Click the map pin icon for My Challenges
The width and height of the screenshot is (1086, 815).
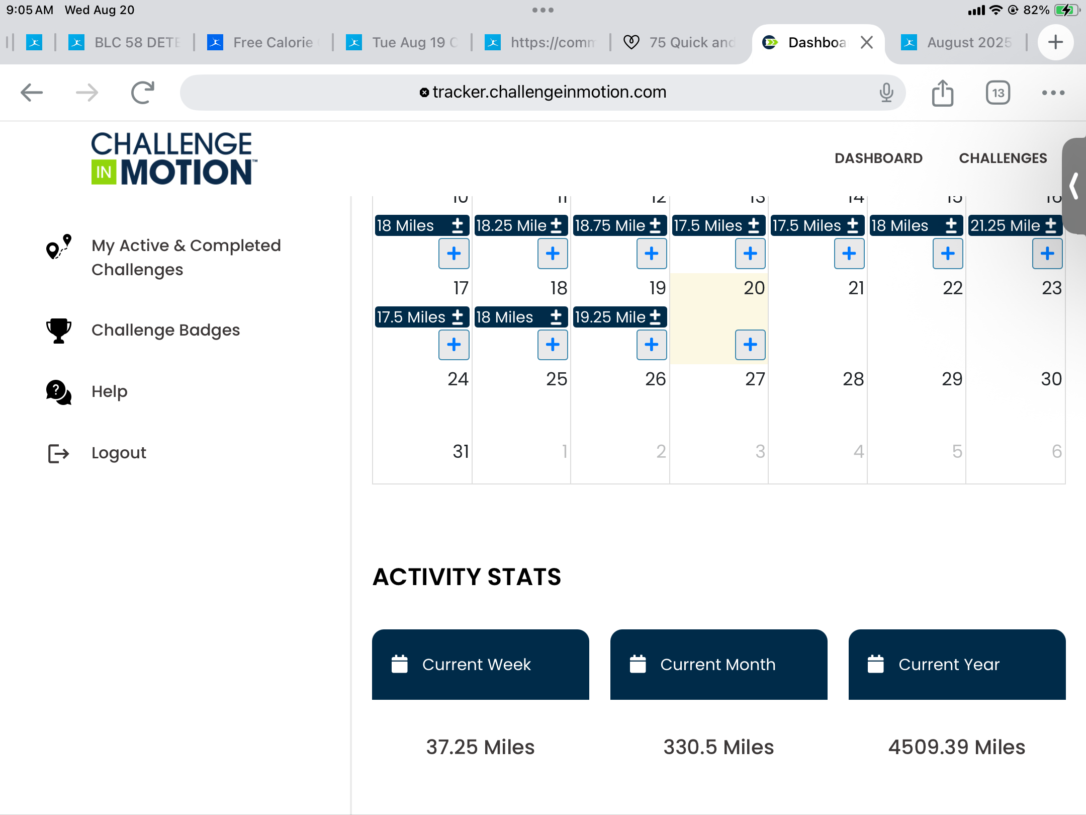tap(59, 247)
